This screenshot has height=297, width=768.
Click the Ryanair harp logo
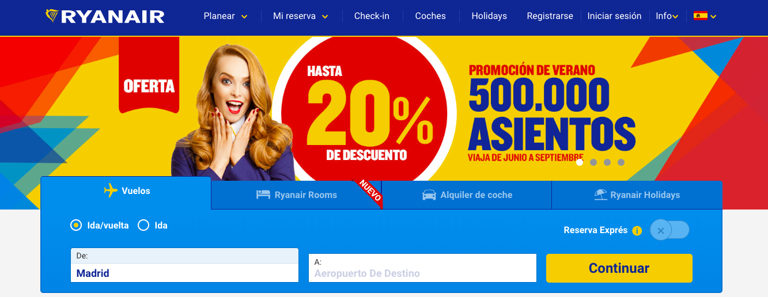click(52, 16)
